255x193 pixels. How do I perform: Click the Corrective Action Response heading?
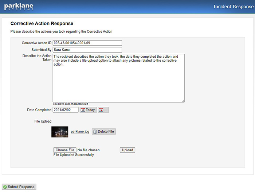click(42, 24)
